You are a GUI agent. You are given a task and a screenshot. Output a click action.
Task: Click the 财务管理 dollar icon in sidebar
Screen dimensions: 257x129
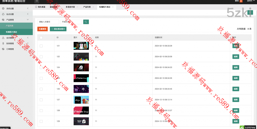tap(3, 43)
